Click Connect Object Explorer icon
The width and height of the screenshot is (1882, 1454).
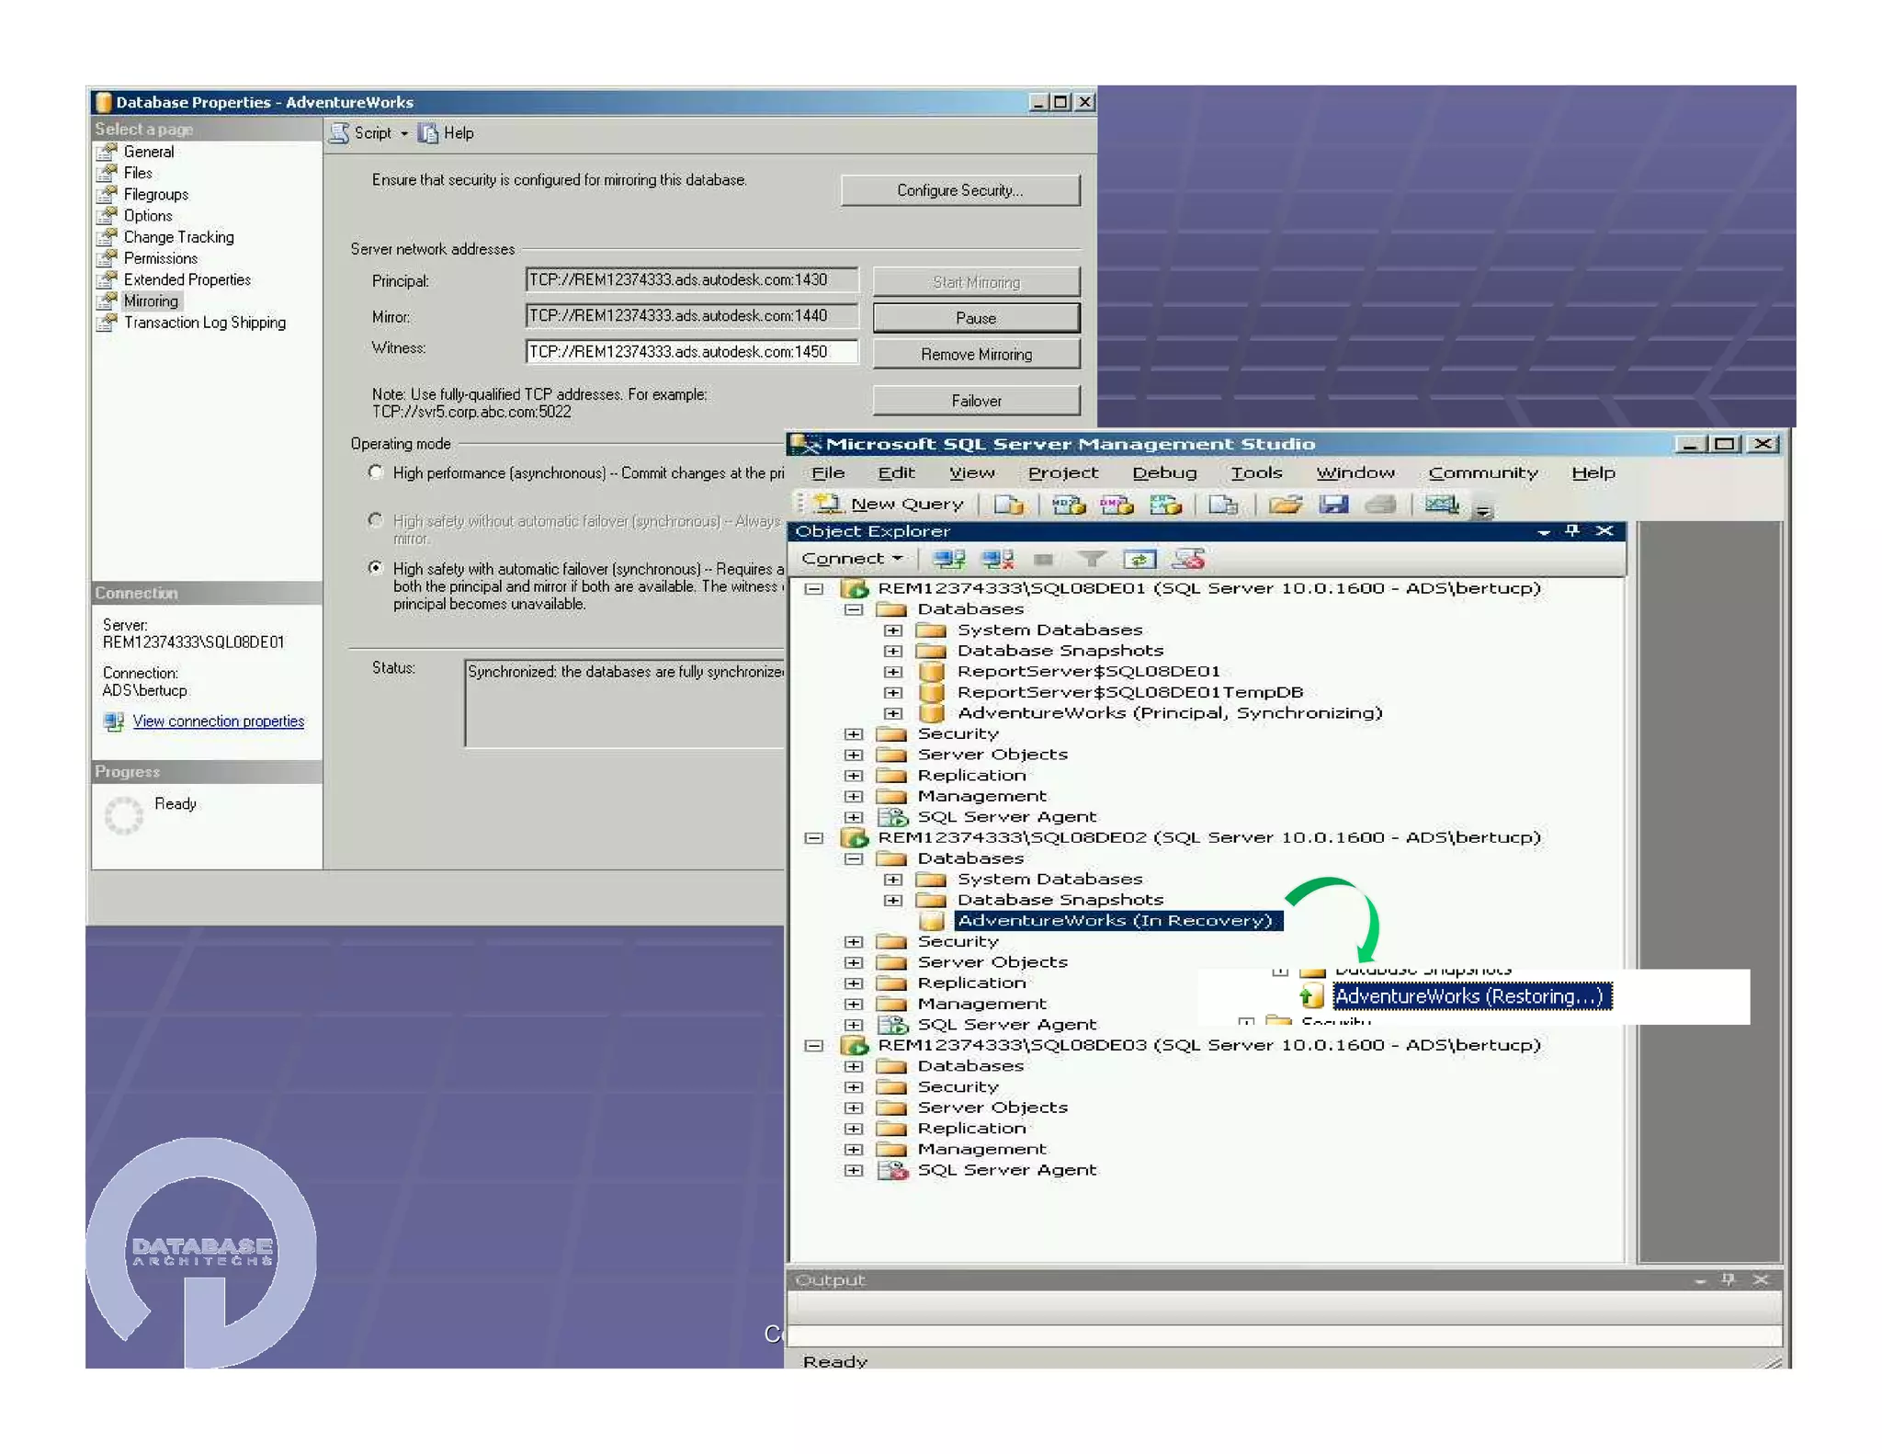click(x=948, y=559)
